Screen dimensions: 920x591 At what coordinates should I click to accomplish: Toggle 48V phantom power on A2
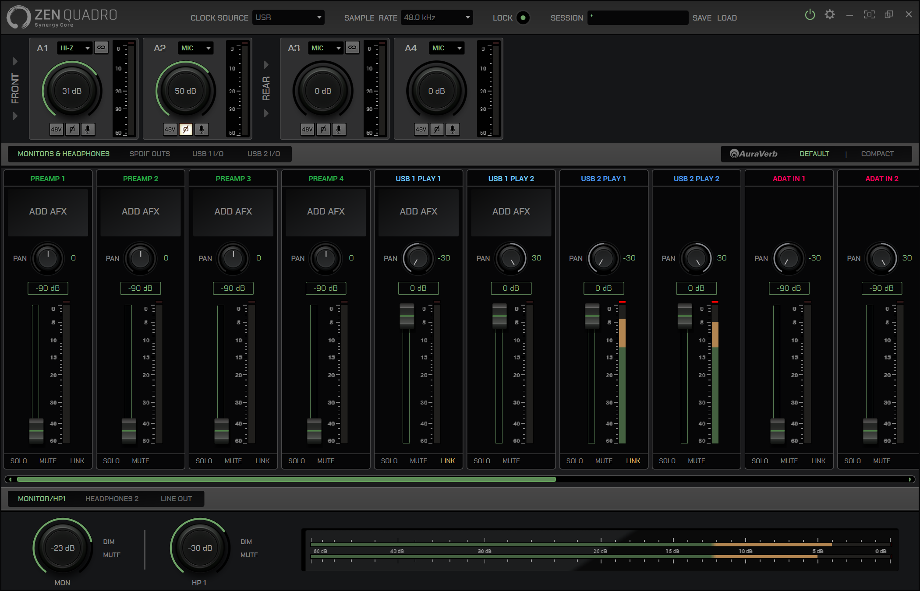(170, 129)
